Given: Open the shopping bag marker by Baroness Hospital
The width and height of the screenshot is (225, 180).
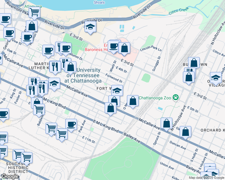Looking at the screenshot, I should 125,48.
